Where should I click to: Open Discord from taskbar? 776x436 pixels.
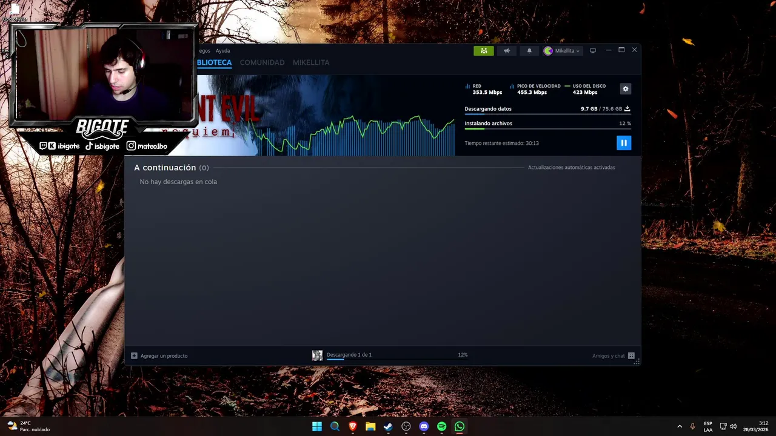(424, 426)
